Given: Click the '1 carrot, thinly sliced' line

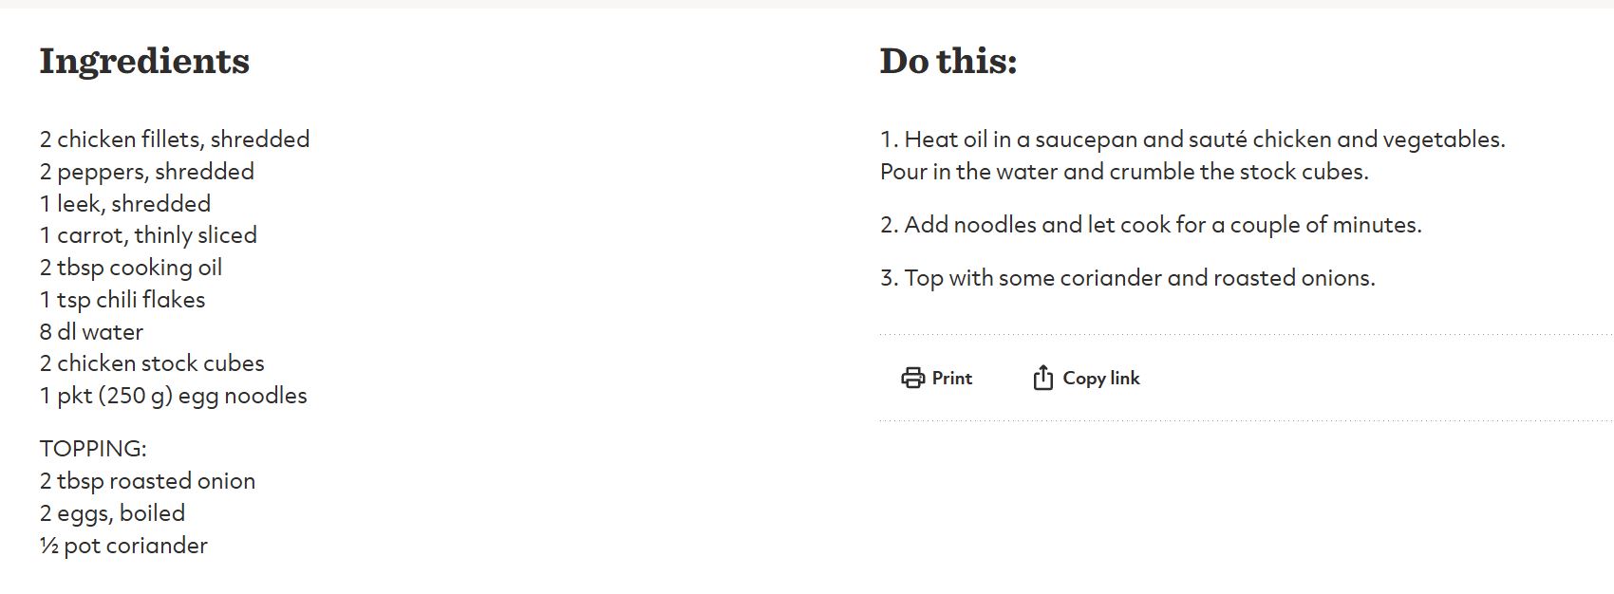Looking at the screenshot, I should click(x=148, y=235).
